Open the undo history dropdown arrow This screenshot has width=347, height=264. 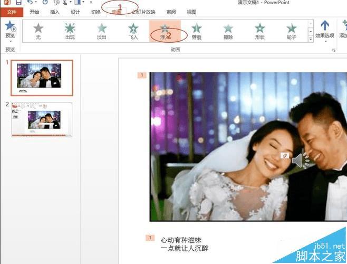[x=36, y=2]
